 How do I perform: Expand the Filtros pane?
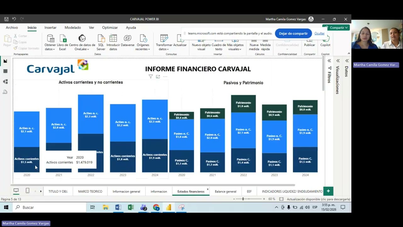click(329, 61)
